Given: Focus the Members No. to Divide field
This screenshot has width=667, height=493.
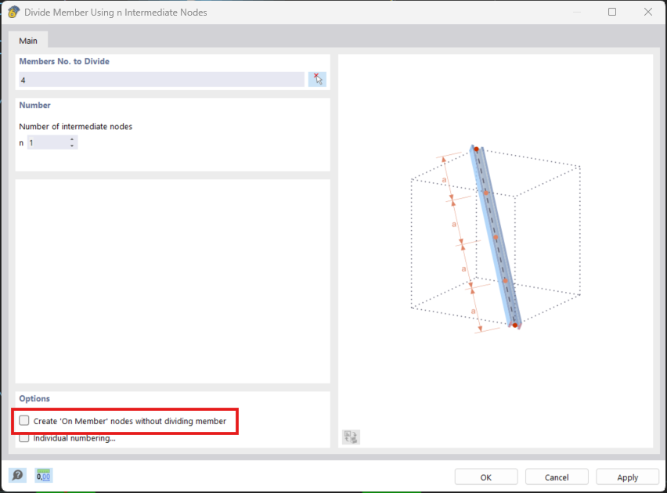Looking at the screenshot, I should click(161, 80).
